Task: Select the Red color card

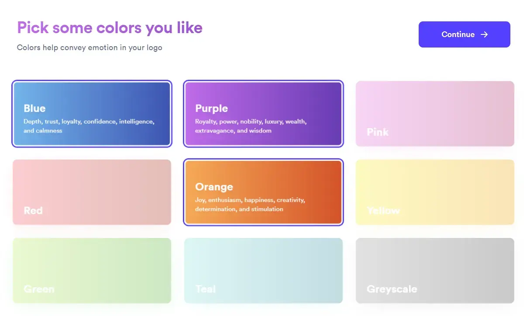Action: 92,192
